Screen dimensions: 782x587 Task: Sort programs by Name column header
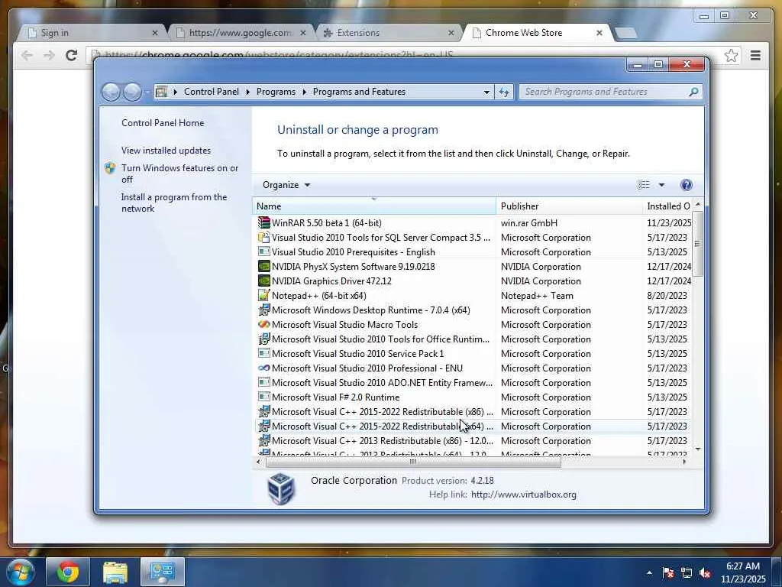pyautogui.click(x=374, y=206)
